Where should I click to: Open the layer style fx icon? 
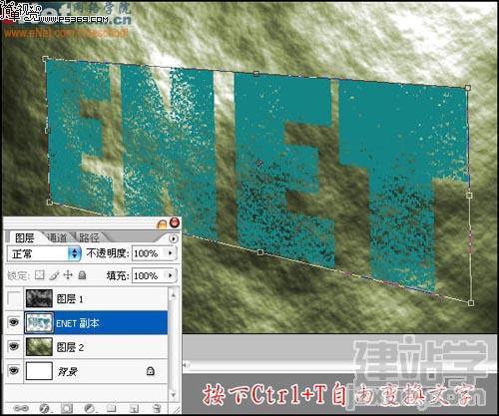point(44,408)
